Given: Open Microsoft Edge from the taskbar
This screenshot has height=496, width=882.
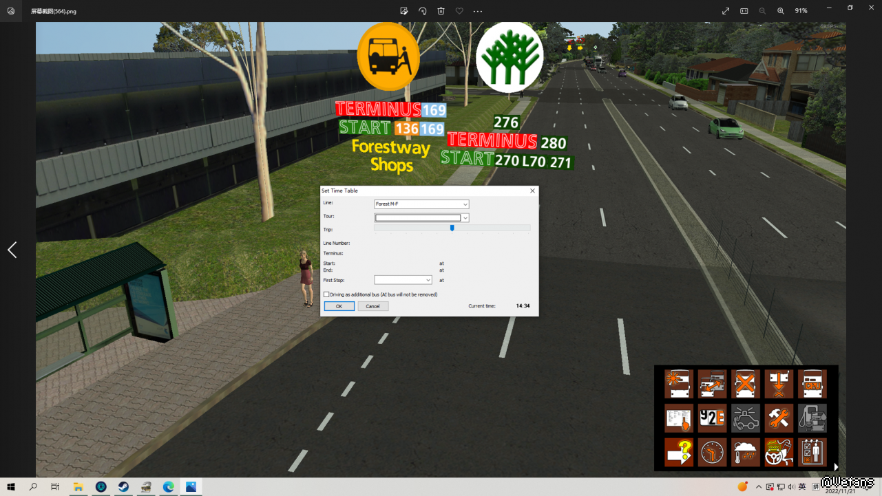Looking at the screenshot, I should [x=169, y=487].
